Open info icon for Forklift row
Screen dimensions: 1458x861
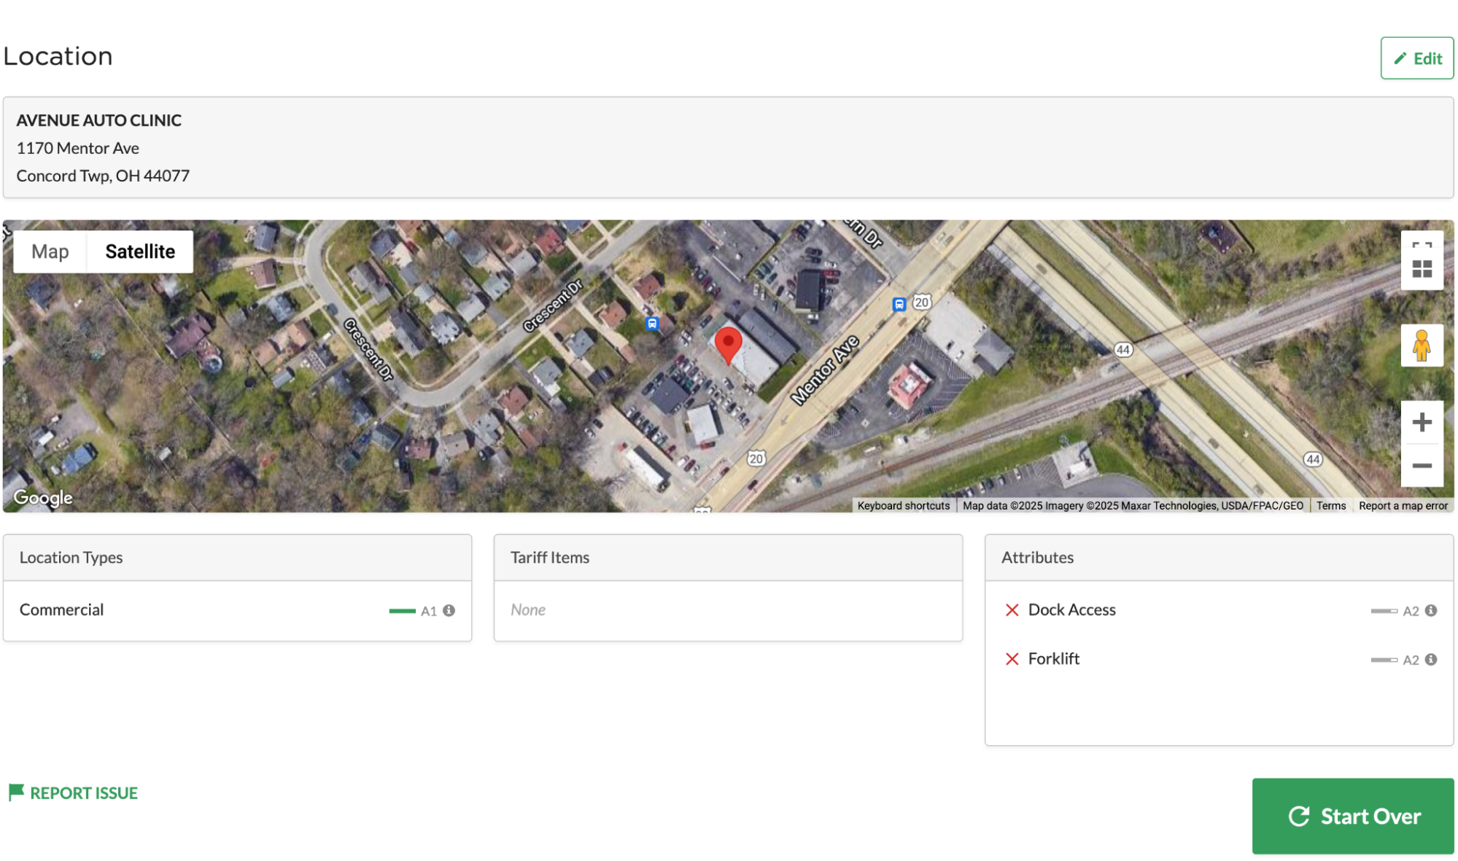(1431, 660)
